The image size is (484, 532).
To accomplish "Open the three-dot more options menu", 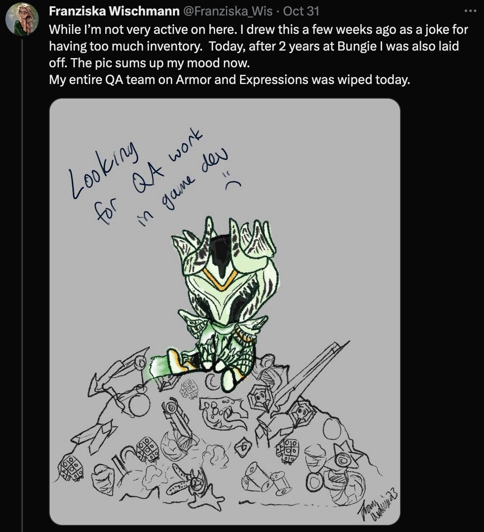I will click(x=470, y=11).
